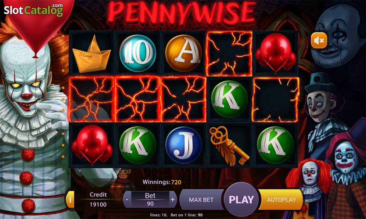Image resolution: width=366 pixels, height=219 pixels.
Task: Select the cracked lava cell in top row
Action: point(230,53)
